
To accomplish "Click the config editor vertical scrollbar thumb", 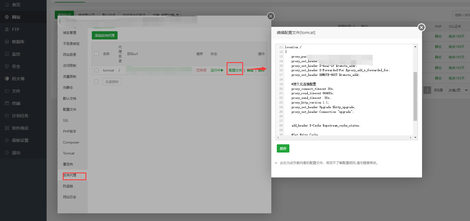I will click(415, 96).
